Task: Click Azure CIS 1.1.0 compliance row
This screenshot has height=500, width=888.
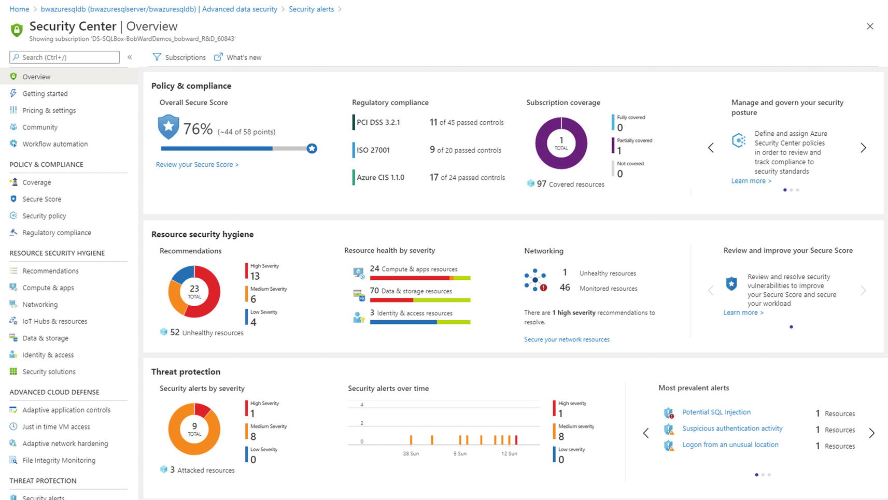Action: coord(429,177)
